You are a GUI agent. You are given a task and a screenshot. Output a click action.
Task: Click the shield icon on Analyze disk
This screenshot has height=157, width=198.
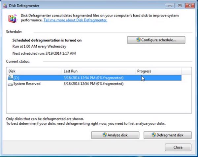point(104,135)
